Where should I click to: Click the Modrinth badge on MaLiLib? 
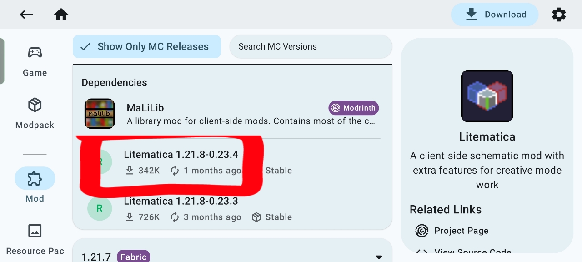[x=353, y=108]
